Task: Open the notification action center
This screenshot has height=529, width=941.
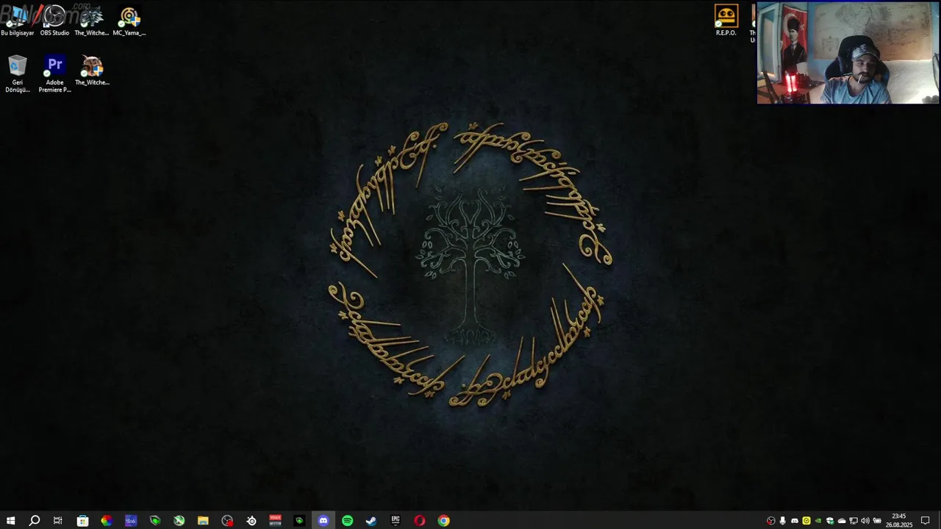Action: pos(926,520)
